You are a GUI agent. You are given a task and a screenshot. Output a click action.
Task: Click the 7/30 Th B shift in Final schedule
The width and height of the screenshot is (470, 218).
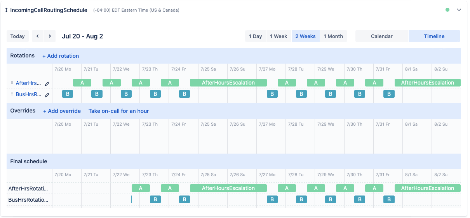(x=360, y=199)
